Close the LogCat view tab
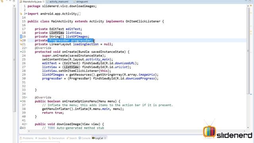Screen dimensions: 254x143 tap(105, 138)
